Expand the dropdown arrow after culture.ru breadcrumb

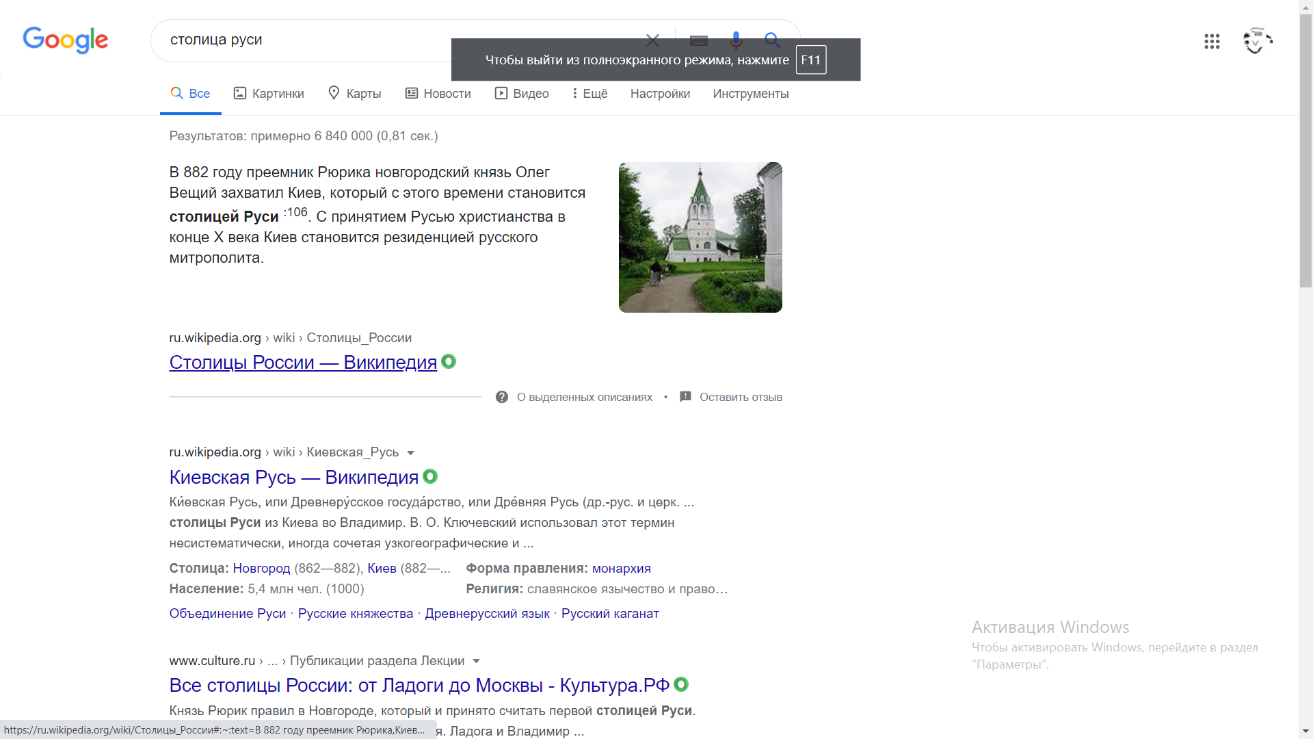[477, 661]
